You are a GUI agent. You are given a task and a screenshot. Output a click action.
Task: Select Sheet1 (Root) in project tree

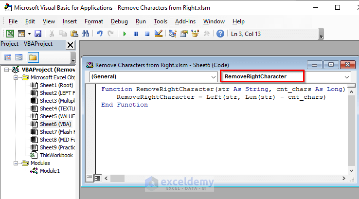56,85
